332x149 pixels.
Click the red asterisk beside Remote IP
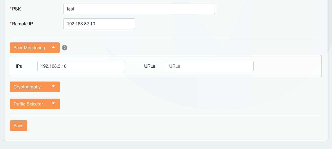11,24
